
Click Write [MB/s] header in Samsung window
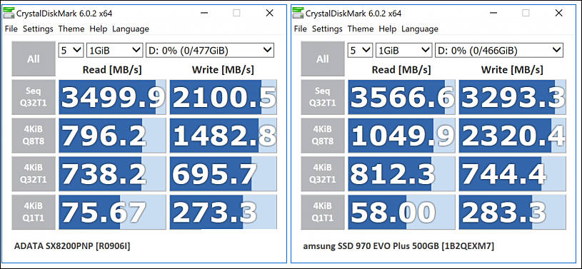[512, 69]
